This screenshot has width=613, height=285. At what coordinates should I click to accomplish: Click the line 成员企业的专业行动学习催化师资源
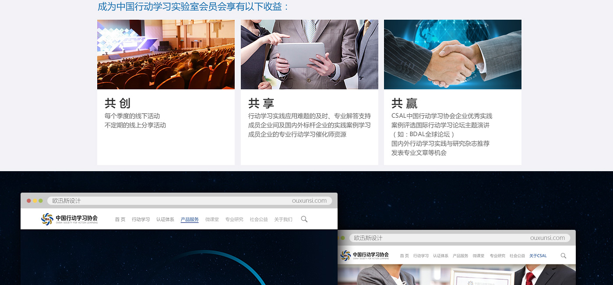coord(297,134)
